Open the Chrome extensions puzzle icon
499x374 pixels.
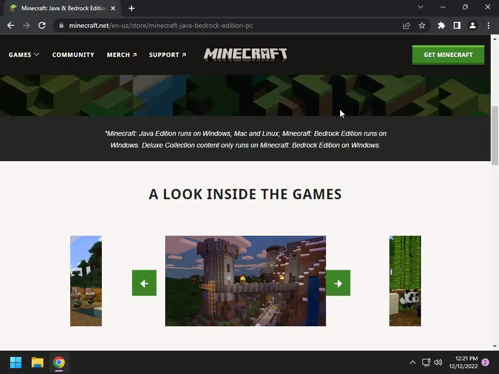pyautogui.click(x=441, y=25)
